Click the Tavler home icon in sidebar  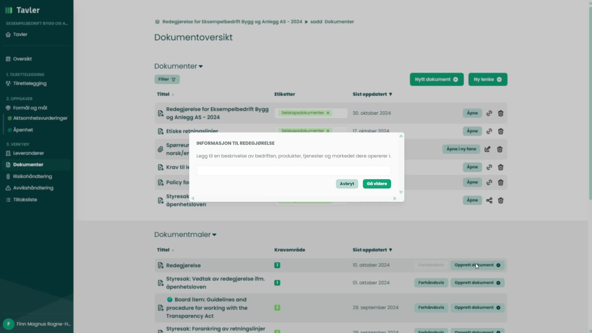pos(8,35)
